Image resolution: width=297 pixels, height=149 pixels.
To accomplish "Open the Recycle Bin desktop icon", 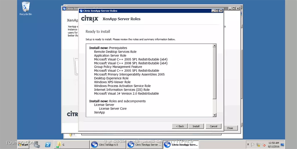I will 26,9.
